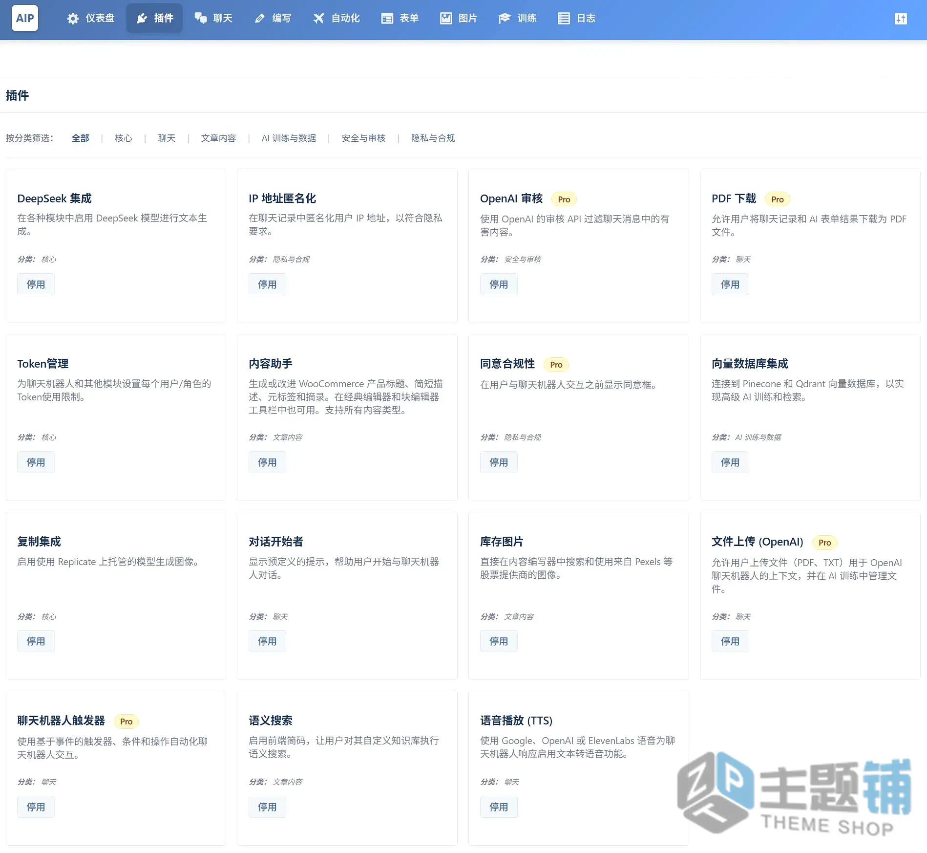This screenshot has height=853, width=927.
Task: Click the 复制集成 card title
Action: 39,542
